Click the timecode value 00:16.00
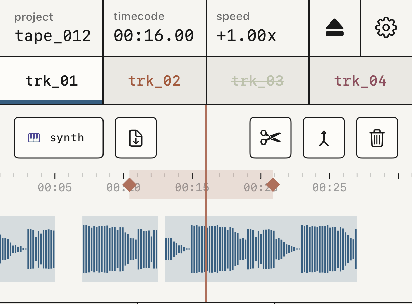 click(x=154, y=35)
